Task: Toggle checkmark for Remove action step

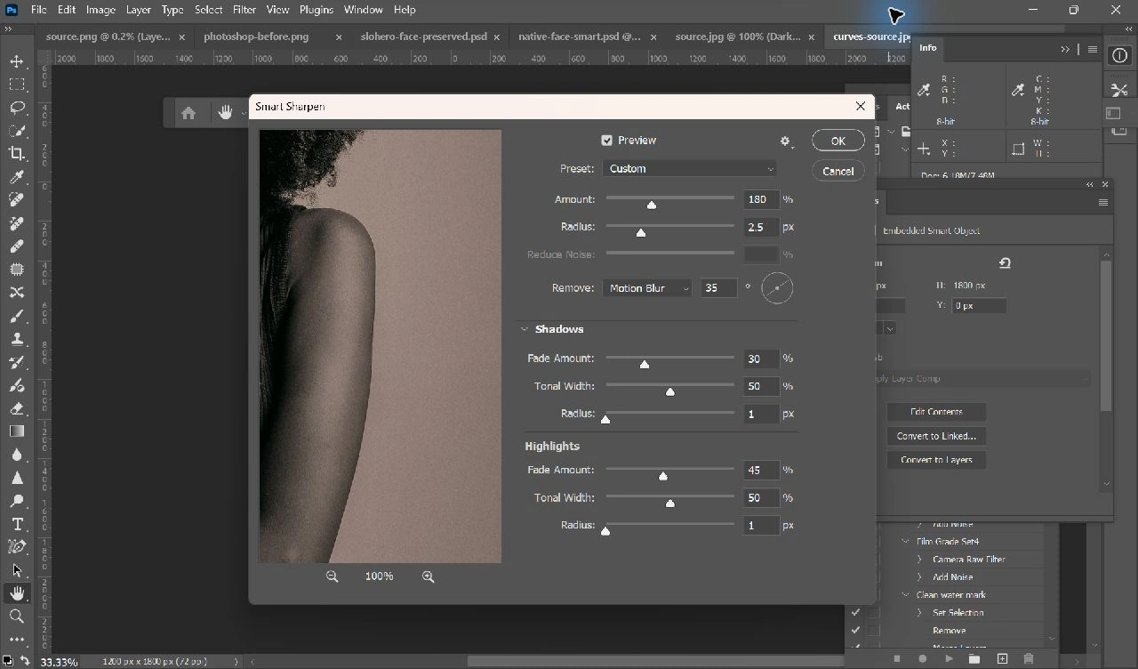Action: (x=855, y=630)
